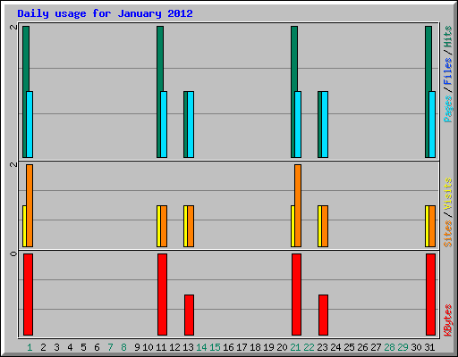The width and height of the screenshot is (458, 357).
Task: Click the green day label "1" on the axis
Action: [x=30, y=347]
